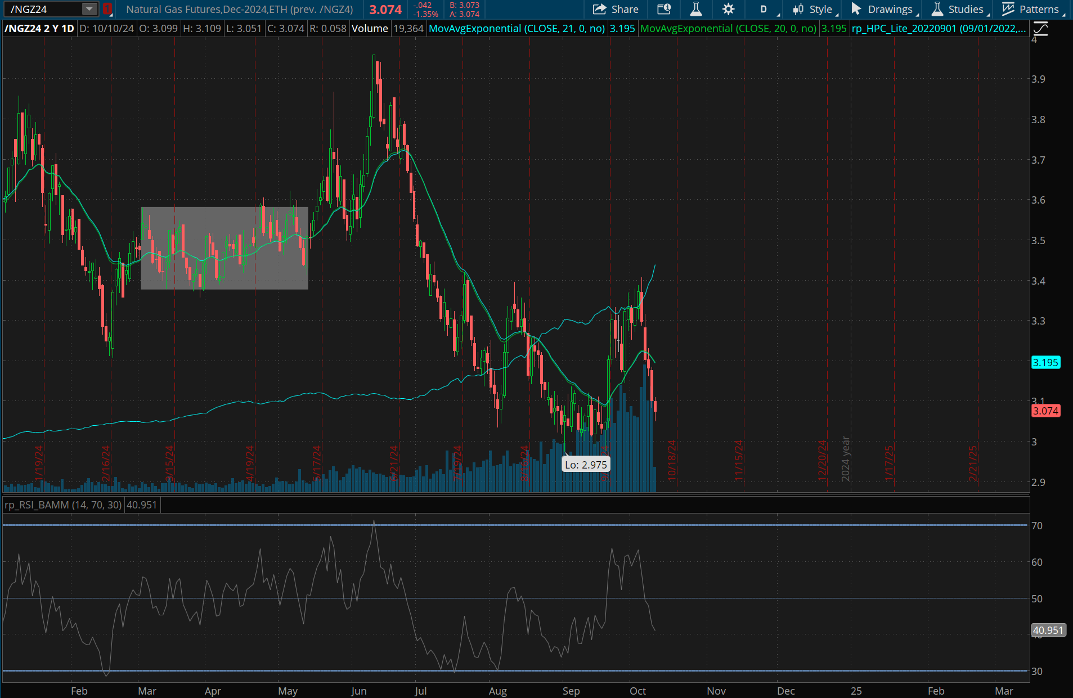Screen dimensions: 1073x698
Task: Click the rp_RSI_BAMM indicator label
Action: click(x=62, y=505)
